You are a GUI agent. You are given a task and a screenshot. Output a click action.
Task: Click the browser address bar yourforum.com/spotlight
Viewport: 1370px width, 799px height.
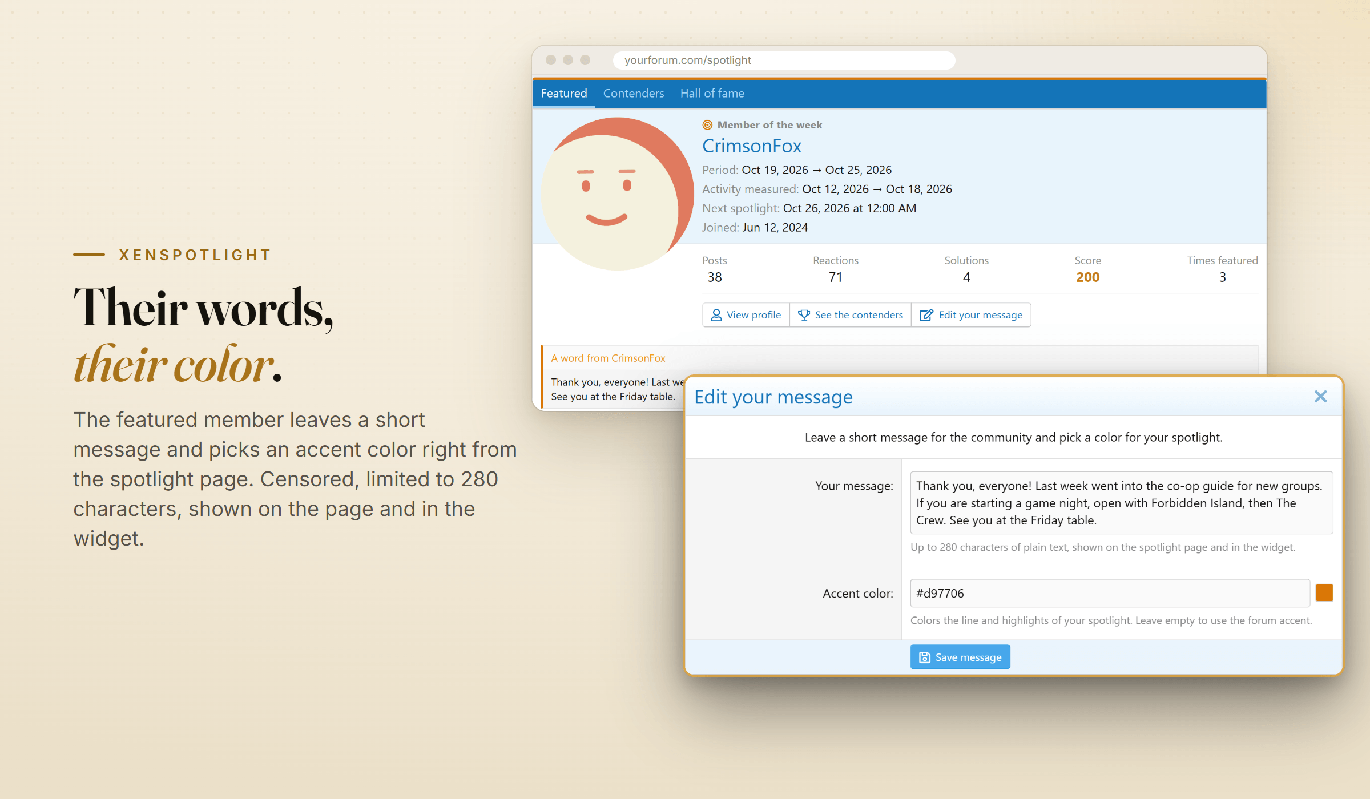[x=784, y=60]
